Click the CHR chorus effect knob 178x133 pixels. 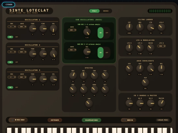click(94, 76)
